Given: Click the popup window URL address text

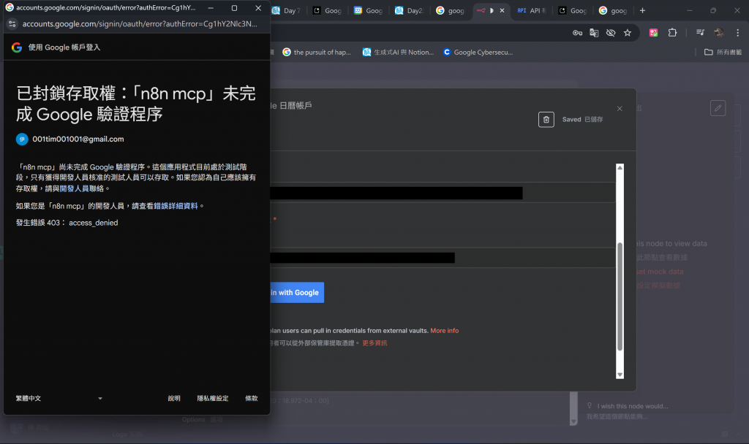Looking at the screenshot, I should tap(140, 24).
